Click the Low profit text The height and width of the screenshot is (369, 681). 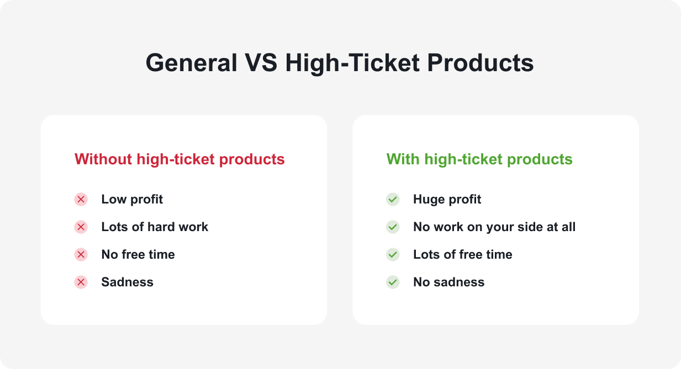(x=132, y=199)
